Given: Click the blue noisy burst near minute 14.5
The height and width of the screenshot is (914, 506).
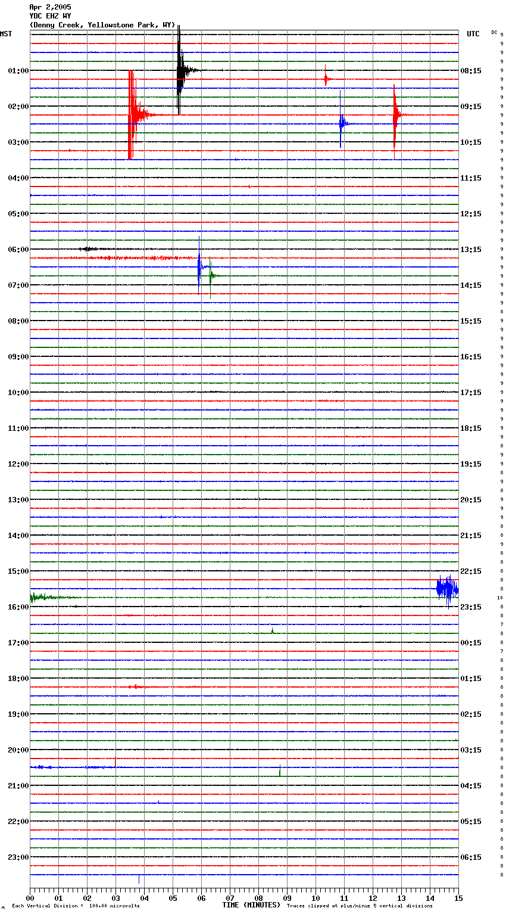Looking at the screenshot, I should pos(446,589).
